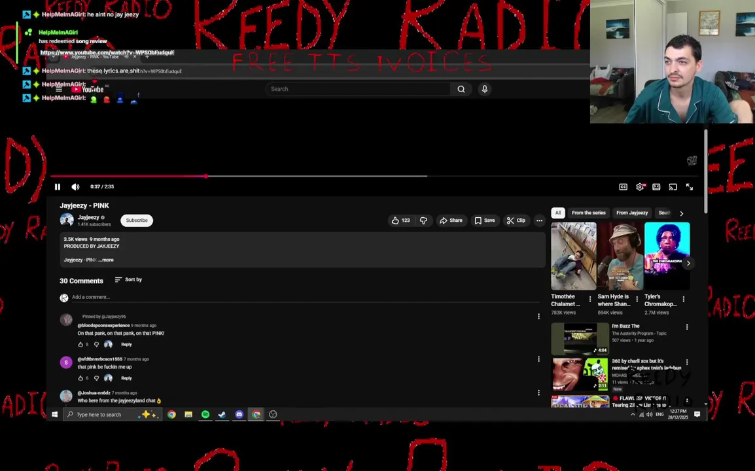Cast the video to a device
The width and height of the screenshot is (755, 471).
pos(673,187)
